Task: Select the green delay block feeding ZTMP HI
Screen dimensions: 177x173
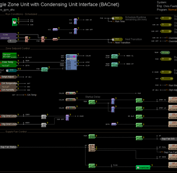Action: tap(139, 101)
